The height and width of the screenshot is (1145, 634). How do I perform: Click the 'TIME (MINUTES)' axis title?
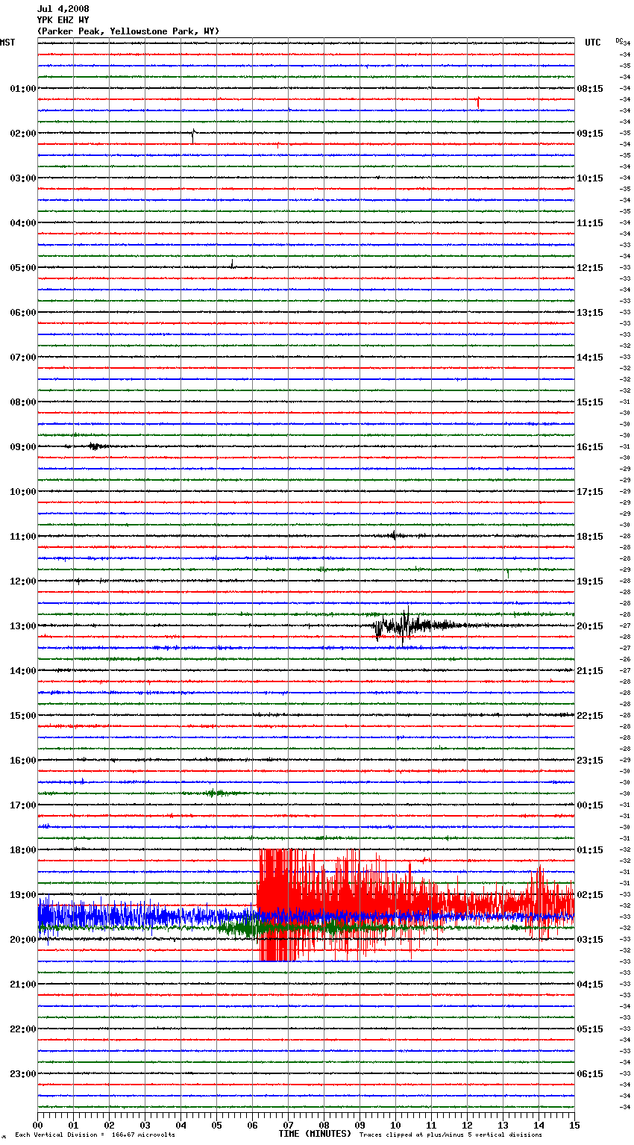coord(315,1134)
